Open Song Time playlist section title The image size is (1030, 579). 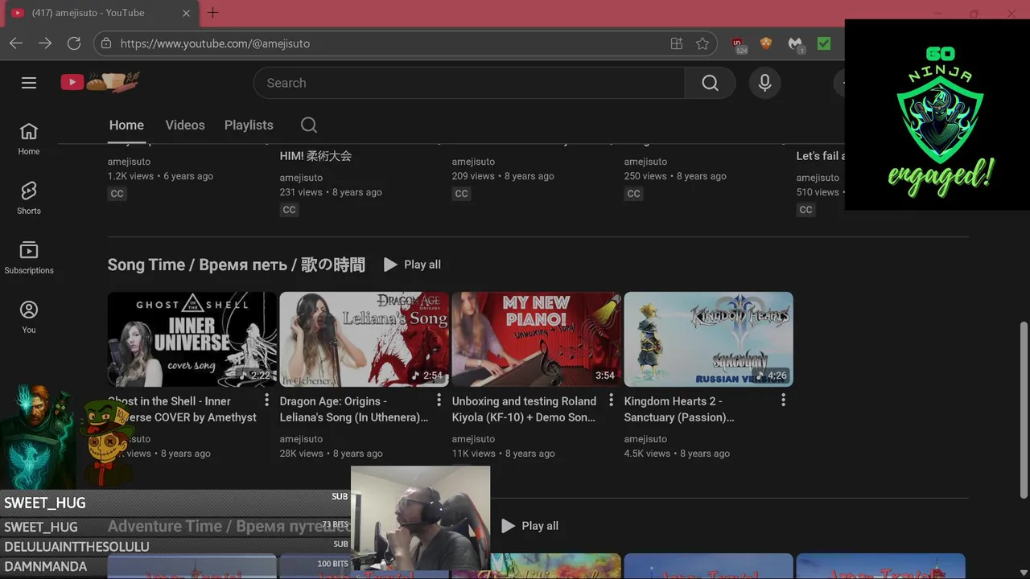pyautogui.click(x=237, y=265)
